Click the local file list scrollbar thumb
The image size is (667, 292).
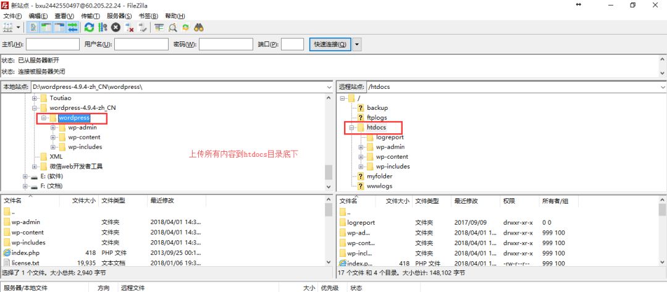[x=329, y=209]
